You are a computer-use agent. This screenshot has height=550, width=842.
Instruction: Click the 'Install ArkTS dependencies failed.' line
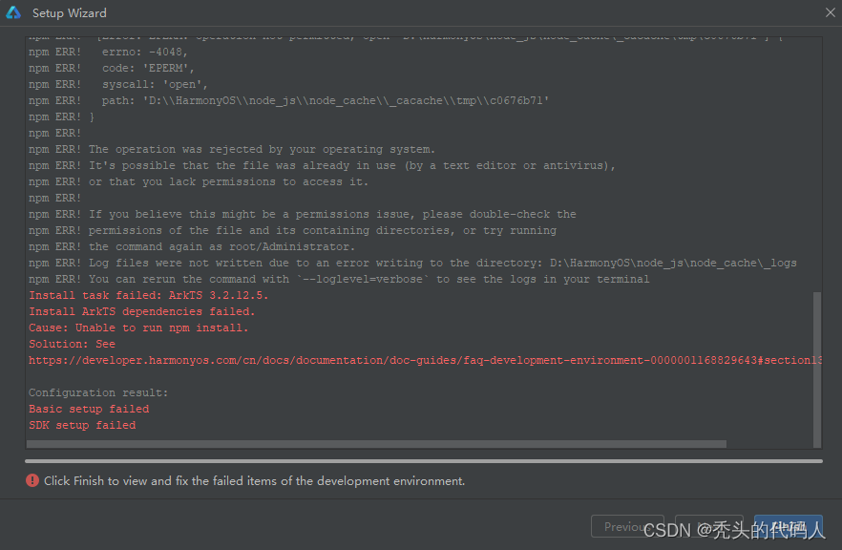[141, 311]
